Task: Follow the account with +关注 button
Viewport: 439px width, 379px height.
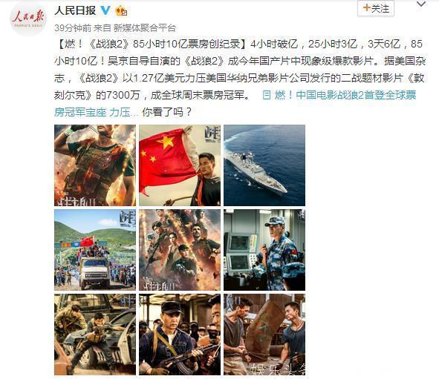Action: point(376,8)
